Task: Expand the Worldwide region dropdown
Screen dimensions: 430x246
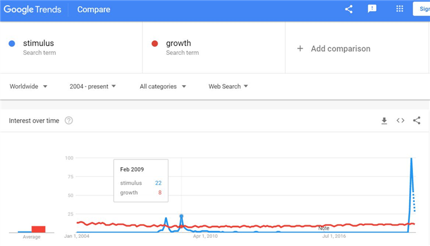Action: [28, 86]
